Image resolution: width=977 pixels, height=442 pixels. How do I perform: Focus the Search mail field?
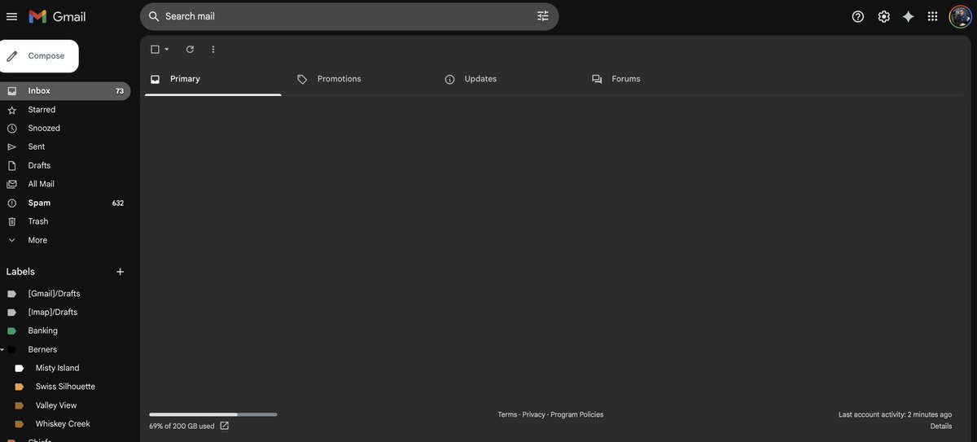pos(348,16)
